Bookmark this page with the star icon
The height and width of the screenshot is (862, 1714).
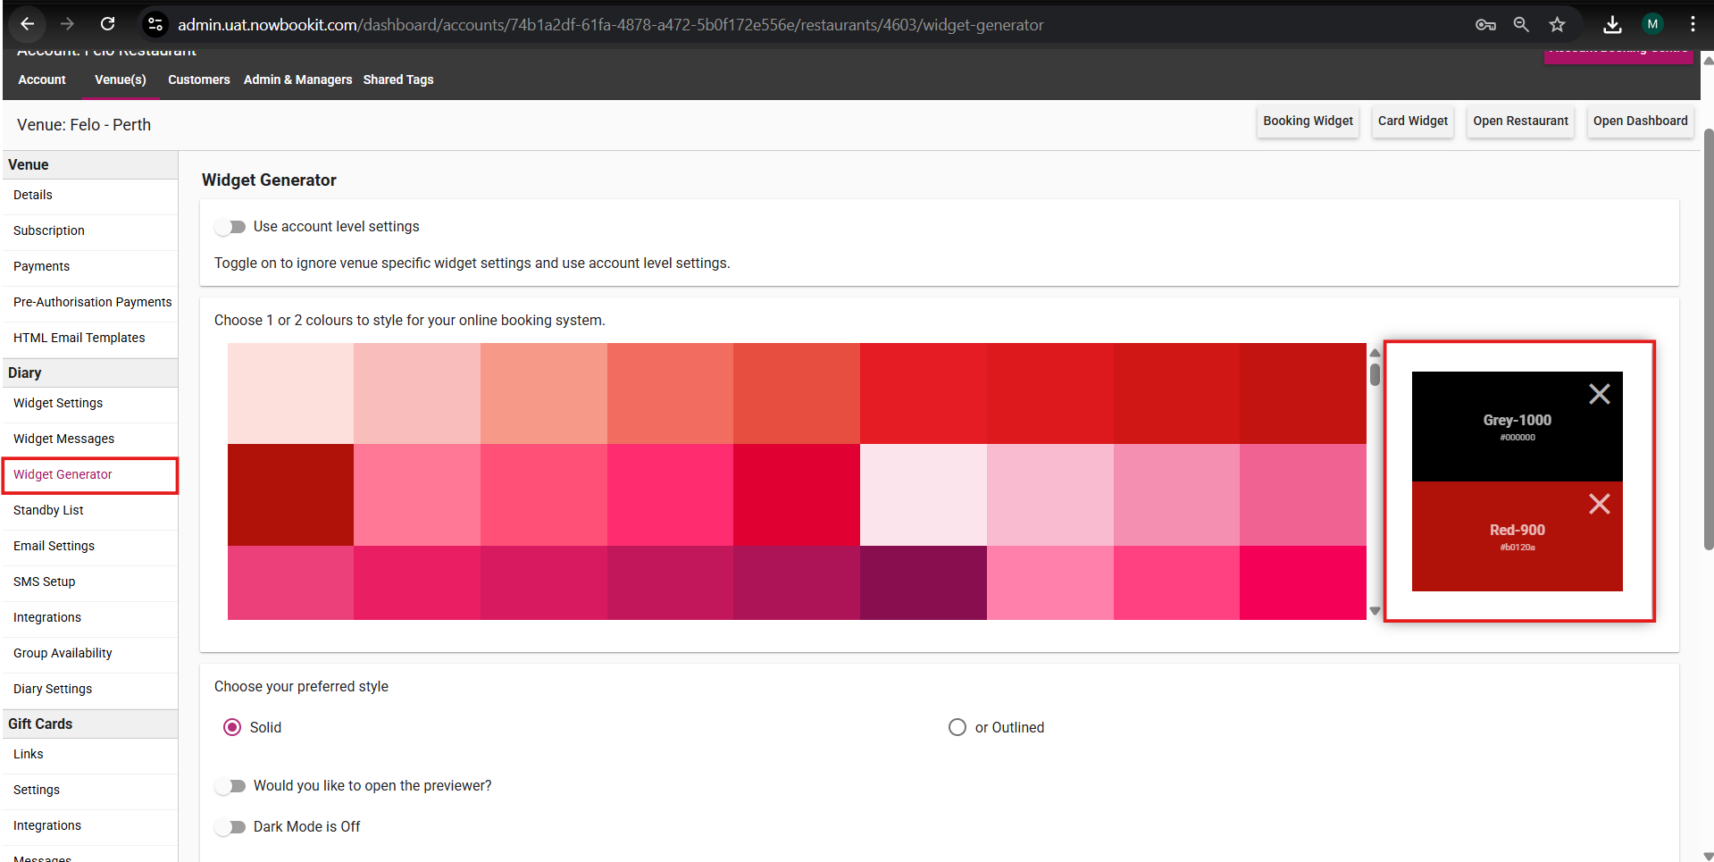click(x=1557, y=24)
